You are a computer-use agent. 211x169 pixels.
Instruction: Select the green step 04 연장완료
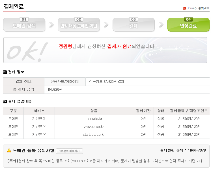click(x=188, y=25)
